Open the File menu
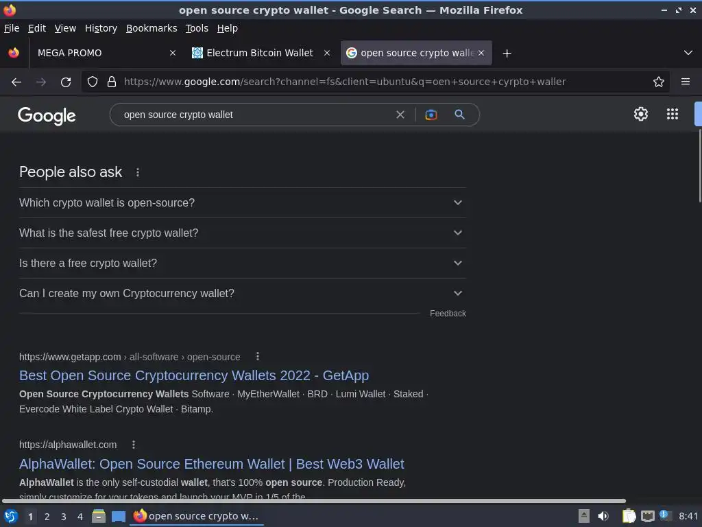 point(12,28)
